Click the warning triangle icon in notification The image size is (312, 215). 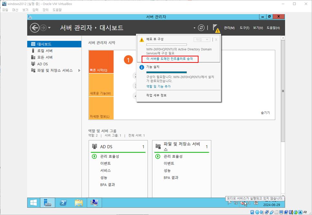click(142, 40)
